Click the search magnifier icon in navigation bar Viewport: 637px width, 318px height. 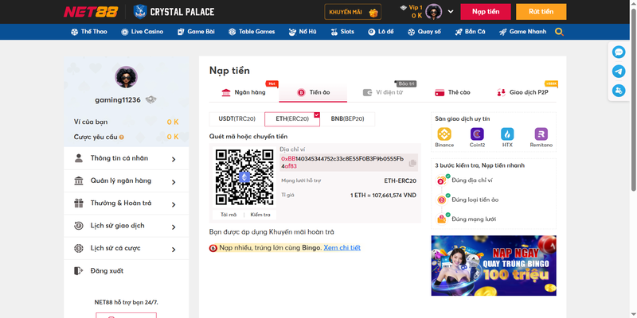(x=559, y=32)
